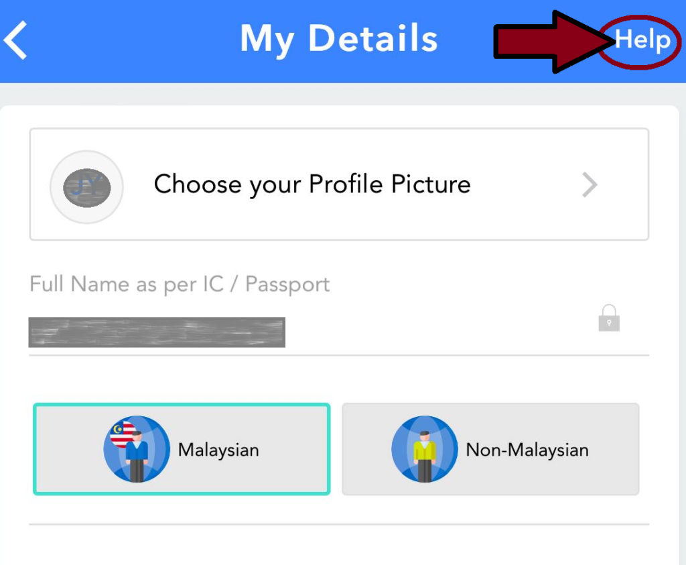Click the blurred initials inside the avatar
Image resolution: width=686 pixels, height=565 pixels.
pos(86,187)
